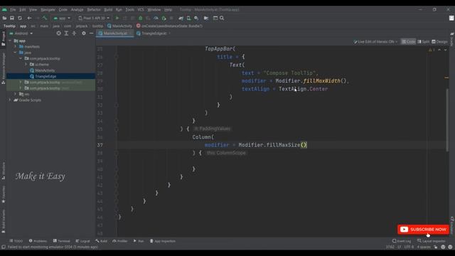The image size is (455, 256).
Task: Click MainActivity in the breadcrumb bar
Action: [x=120, y=26]
